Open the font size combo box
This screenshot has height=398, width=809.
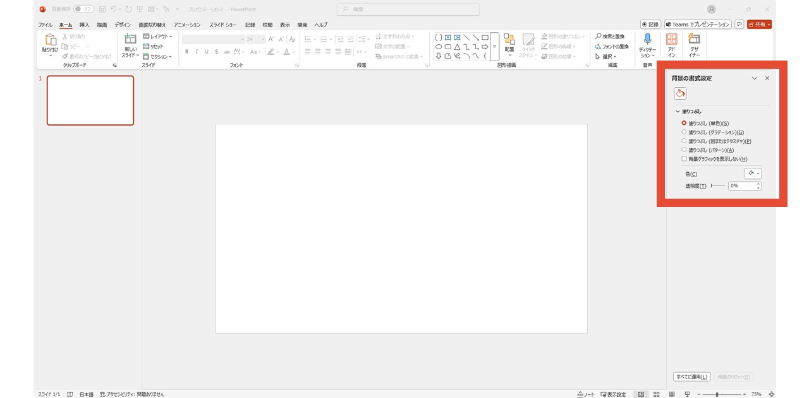255,39
